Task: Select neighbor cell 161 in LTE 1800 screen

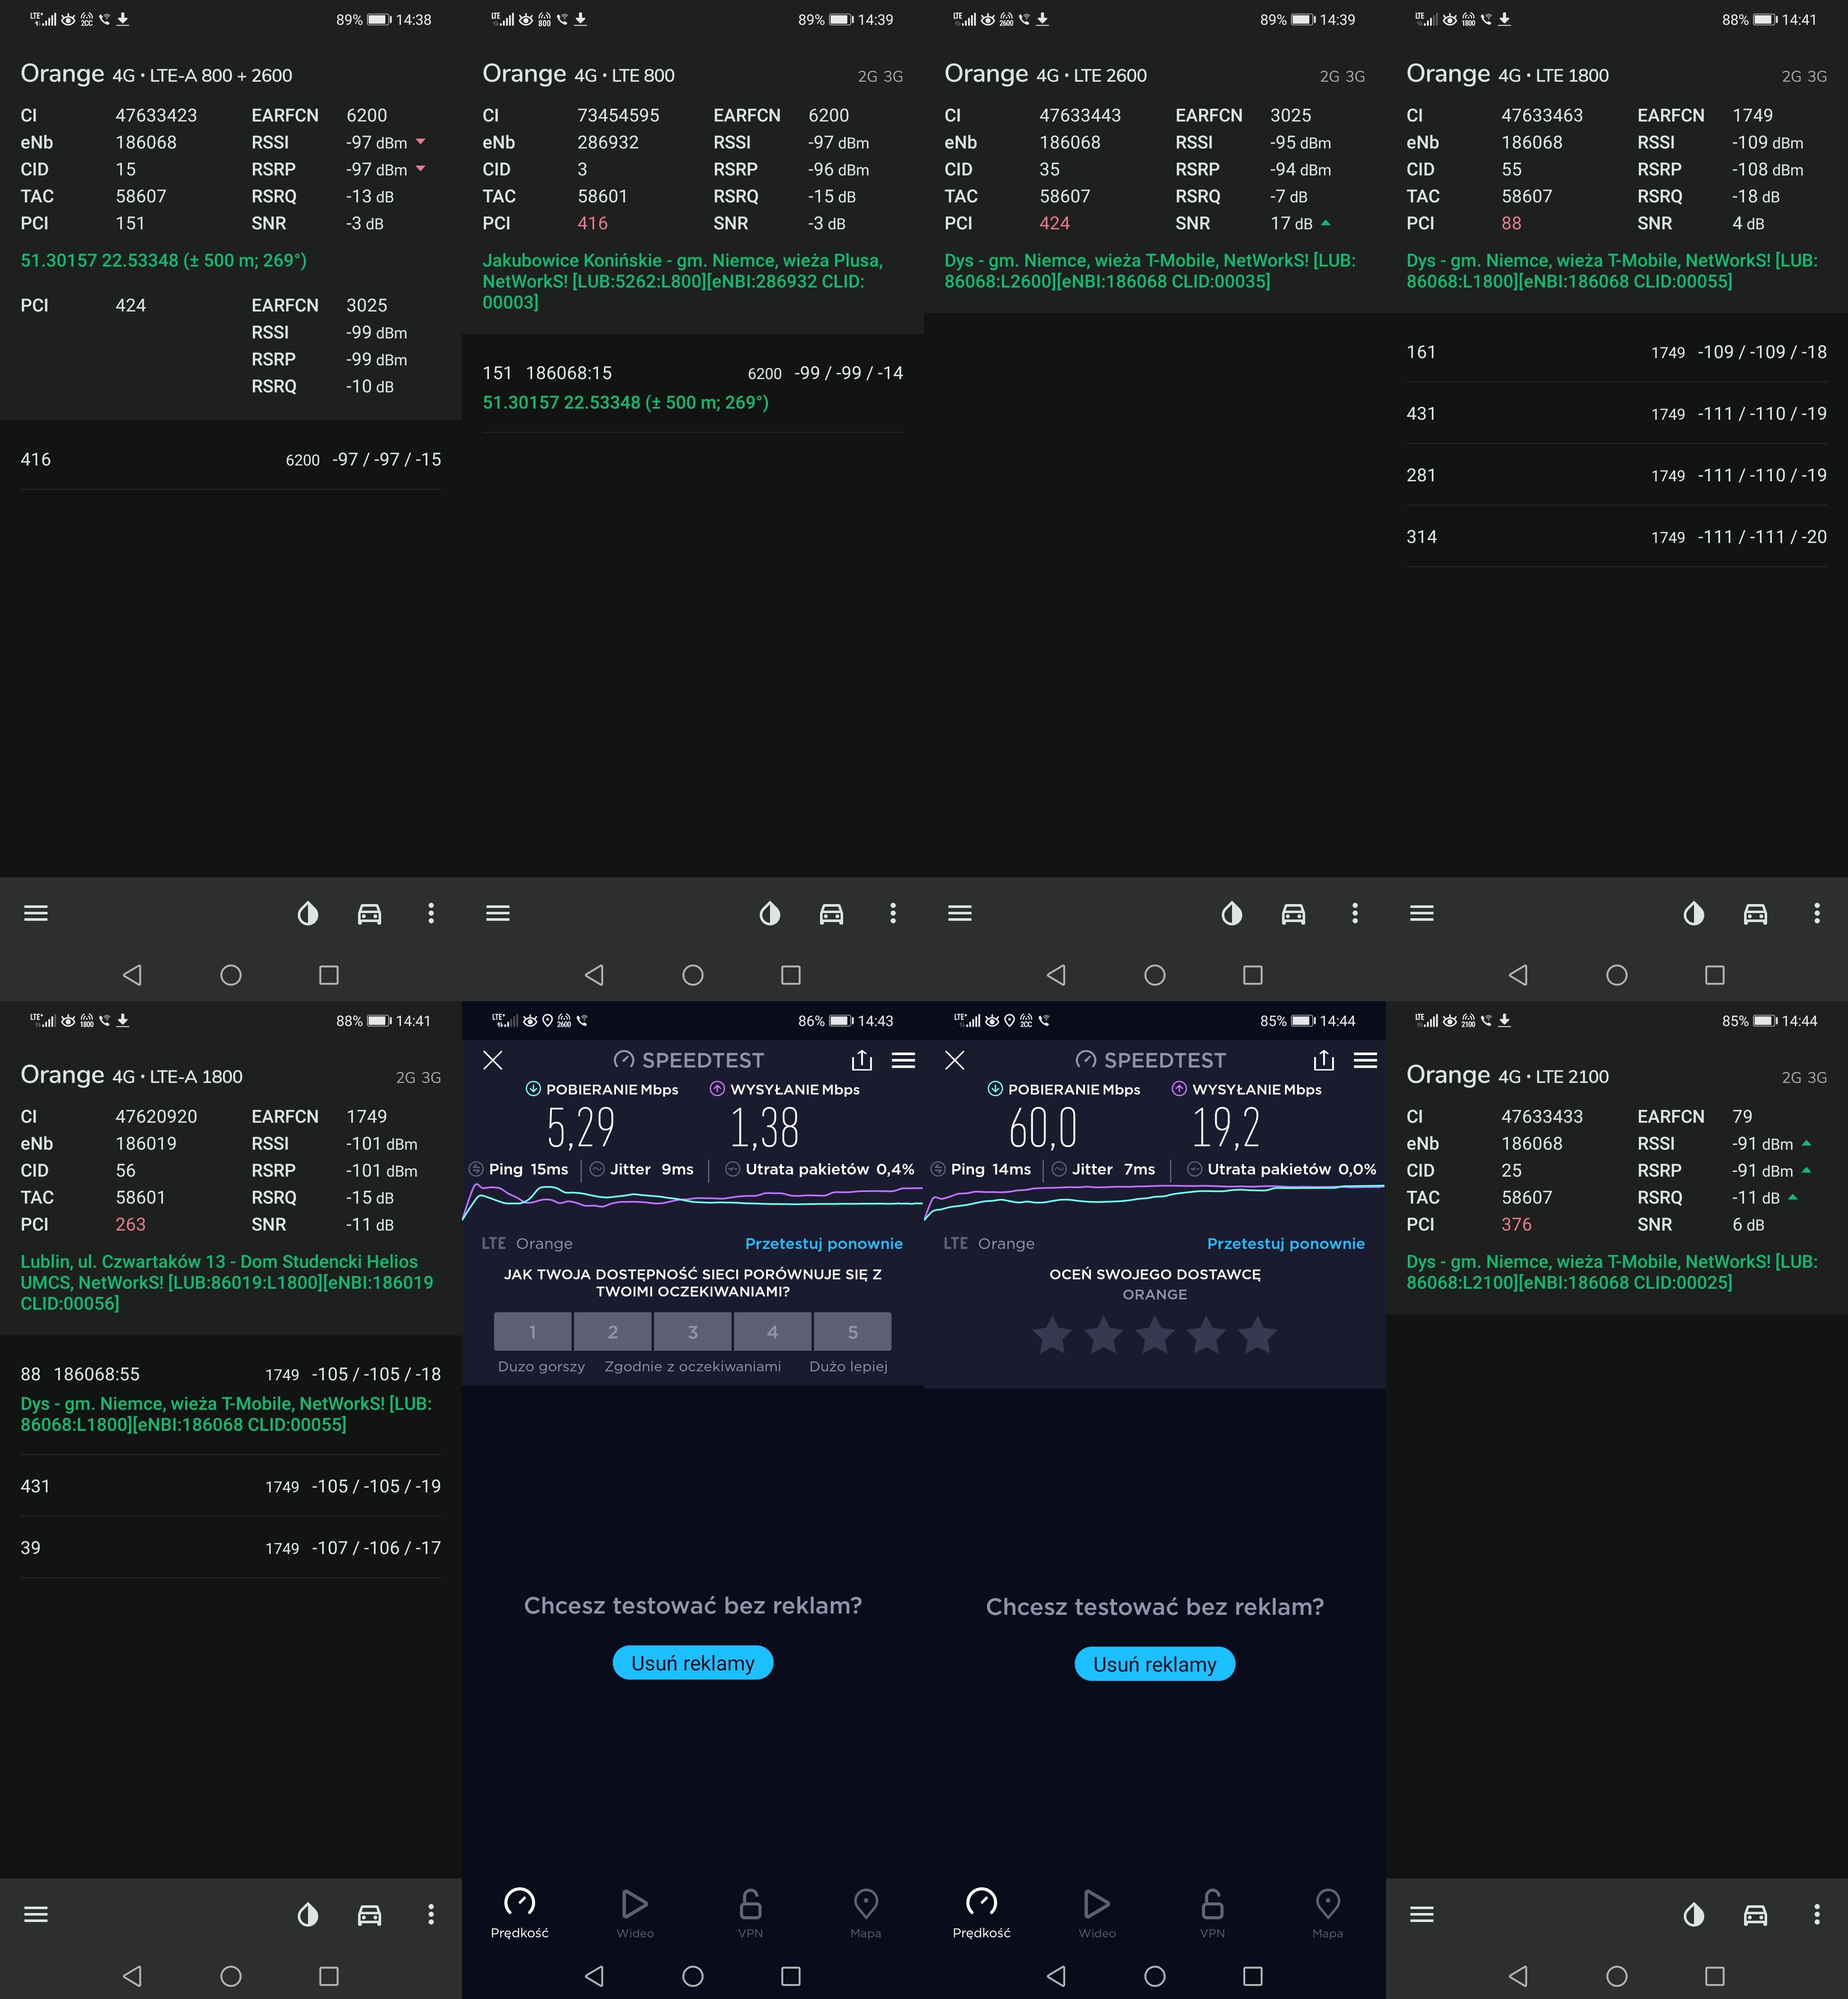Action: 1616,352
